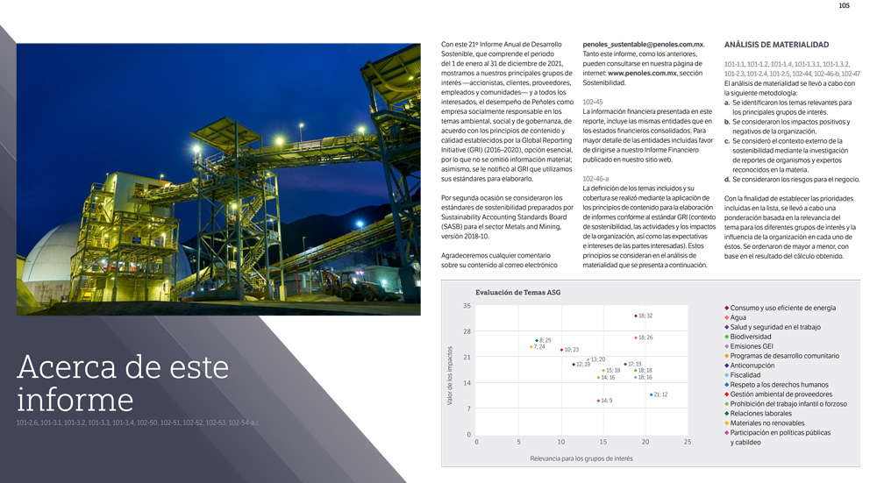This screenshot has width=877, height=483.
Task: Click the y-axis value 35
Action: pos(467,306)
